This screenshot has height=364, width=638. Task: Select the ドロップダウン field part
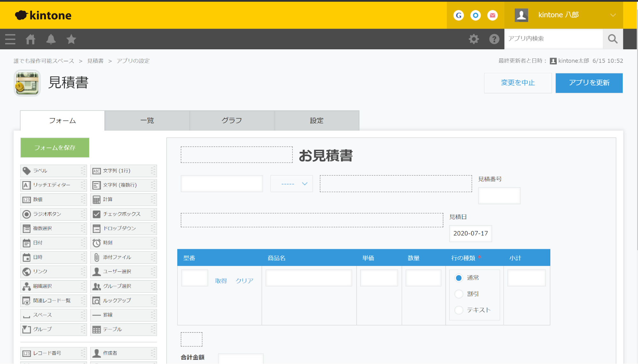(124, 228)
